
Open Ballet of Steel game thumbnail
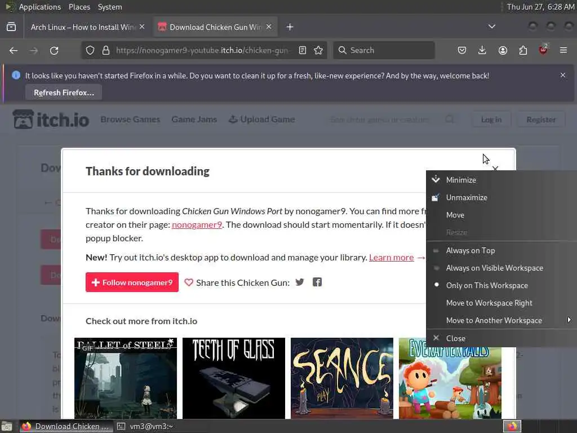click(126, 378)
